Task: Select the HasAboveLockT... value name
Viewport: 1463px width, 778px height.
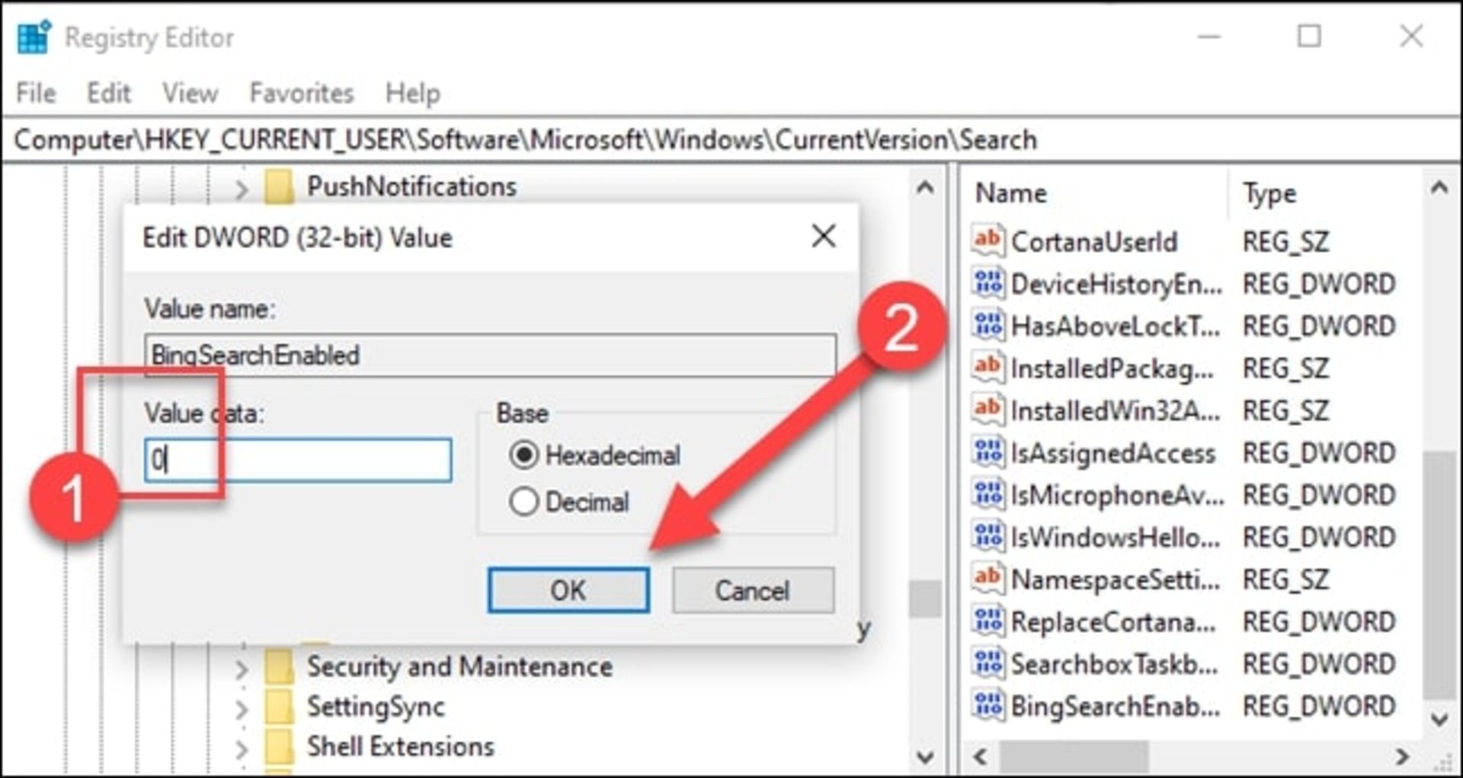Action: (1116, 327)
